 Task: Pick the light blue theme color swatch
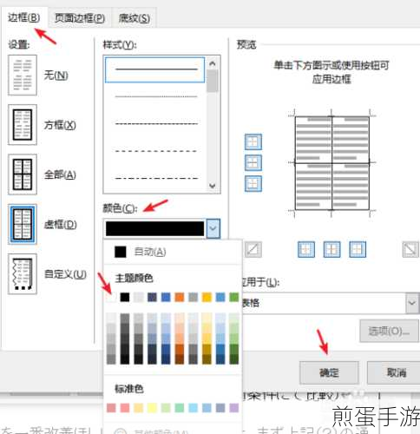[220, 297]
